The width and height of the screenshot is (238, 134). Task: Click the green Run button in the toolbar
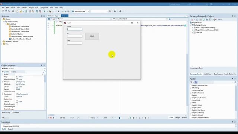pyautogui.click(x=45, y=12)
